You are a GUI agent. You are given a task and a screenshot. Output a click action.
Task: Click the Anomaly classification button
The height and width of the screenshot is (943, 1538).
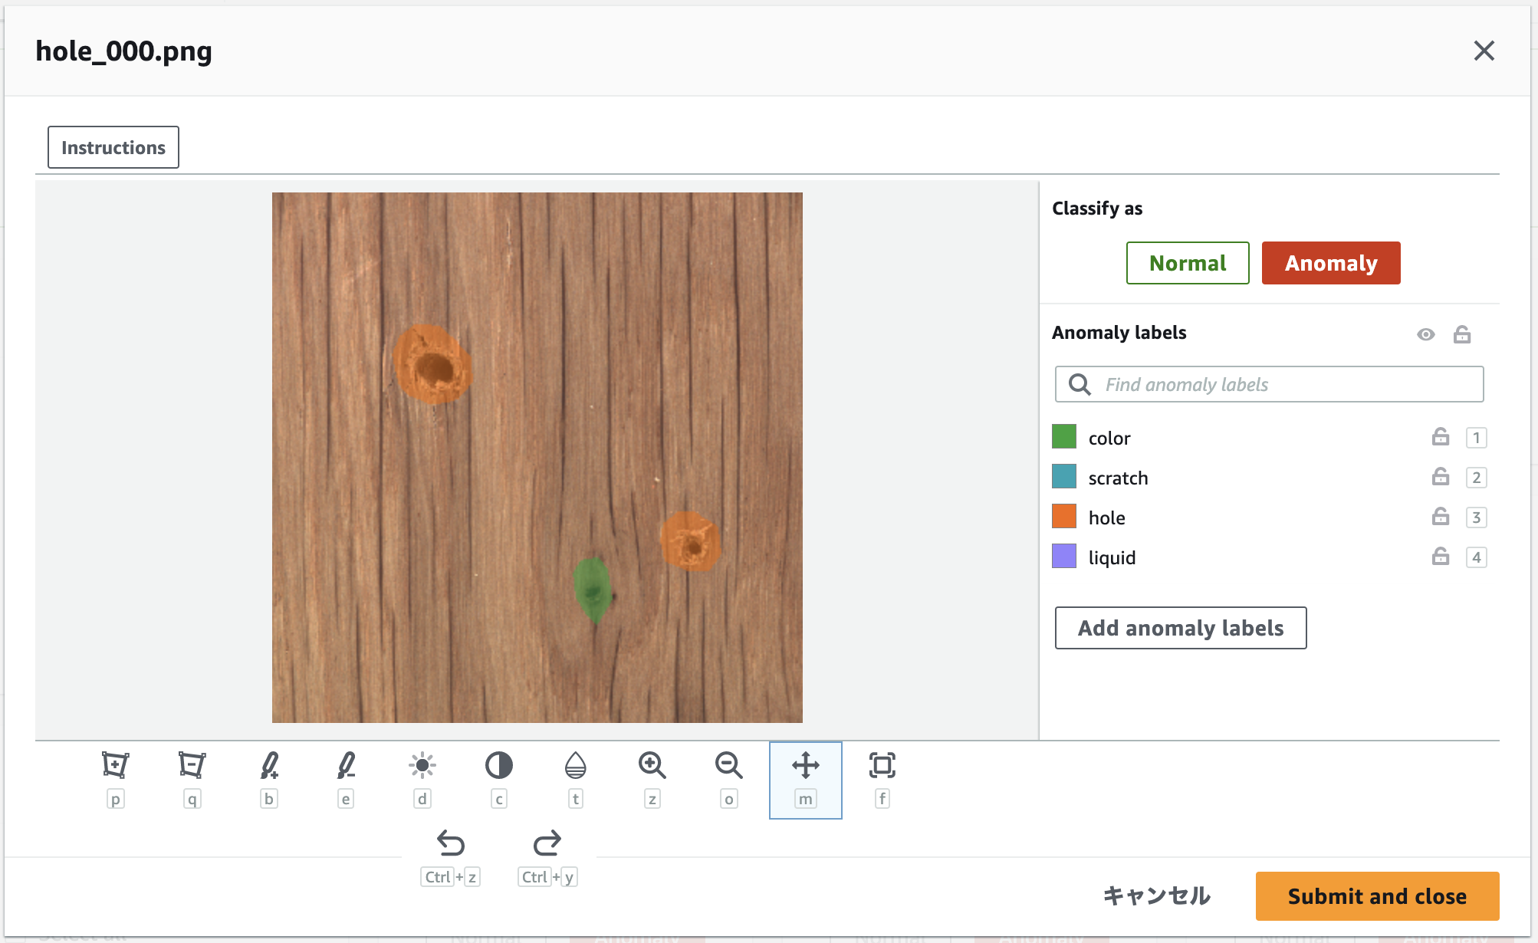(x=1330, y=263)
